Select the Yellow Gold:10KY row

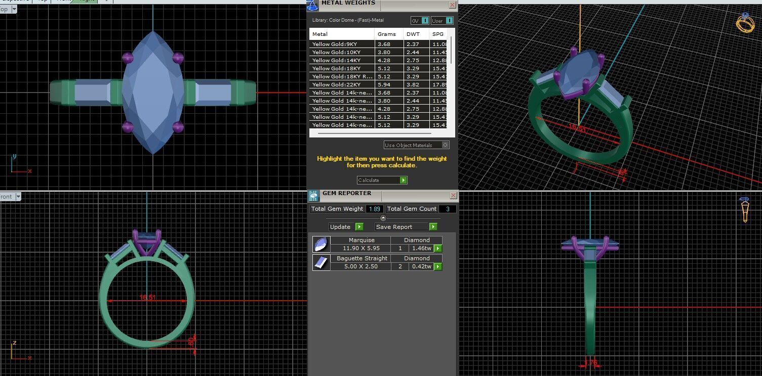tap(378, 52)
